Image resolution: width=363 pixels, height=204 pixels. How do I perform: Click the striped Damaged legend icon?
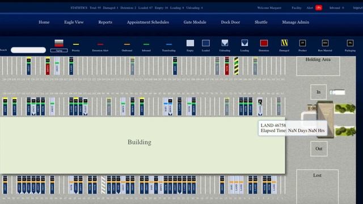click(x=284, y=43)
